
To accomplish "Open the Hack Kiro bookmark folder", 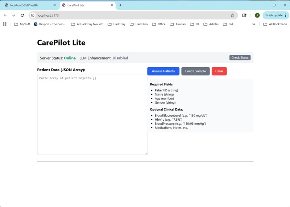I will click(x=139, y=24).
